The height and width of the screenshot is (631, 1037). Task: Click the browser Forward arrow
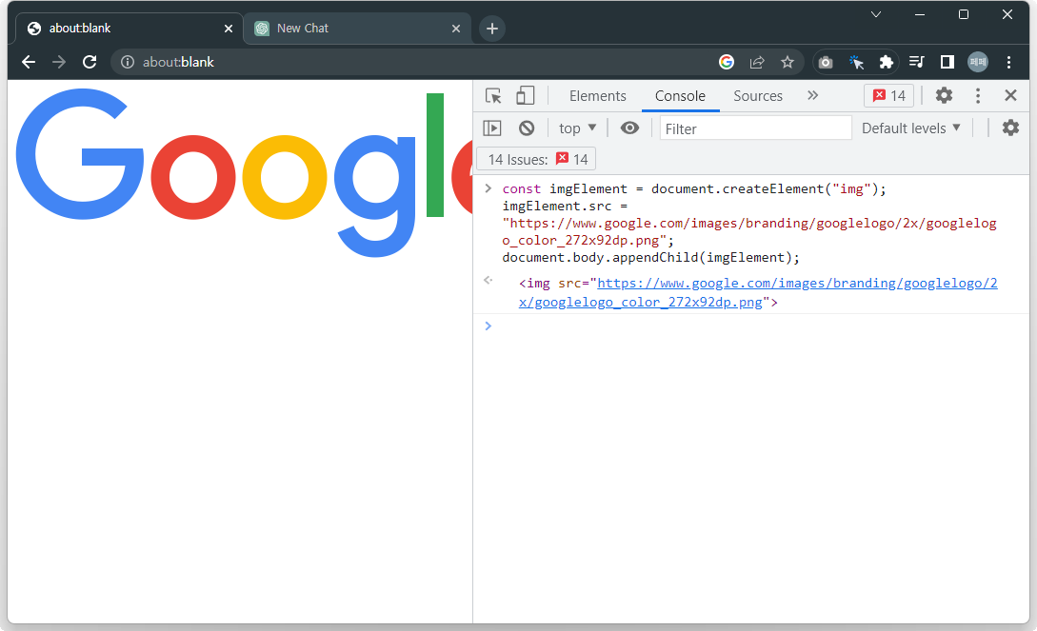pyautogui.click(x=59, y=62)
